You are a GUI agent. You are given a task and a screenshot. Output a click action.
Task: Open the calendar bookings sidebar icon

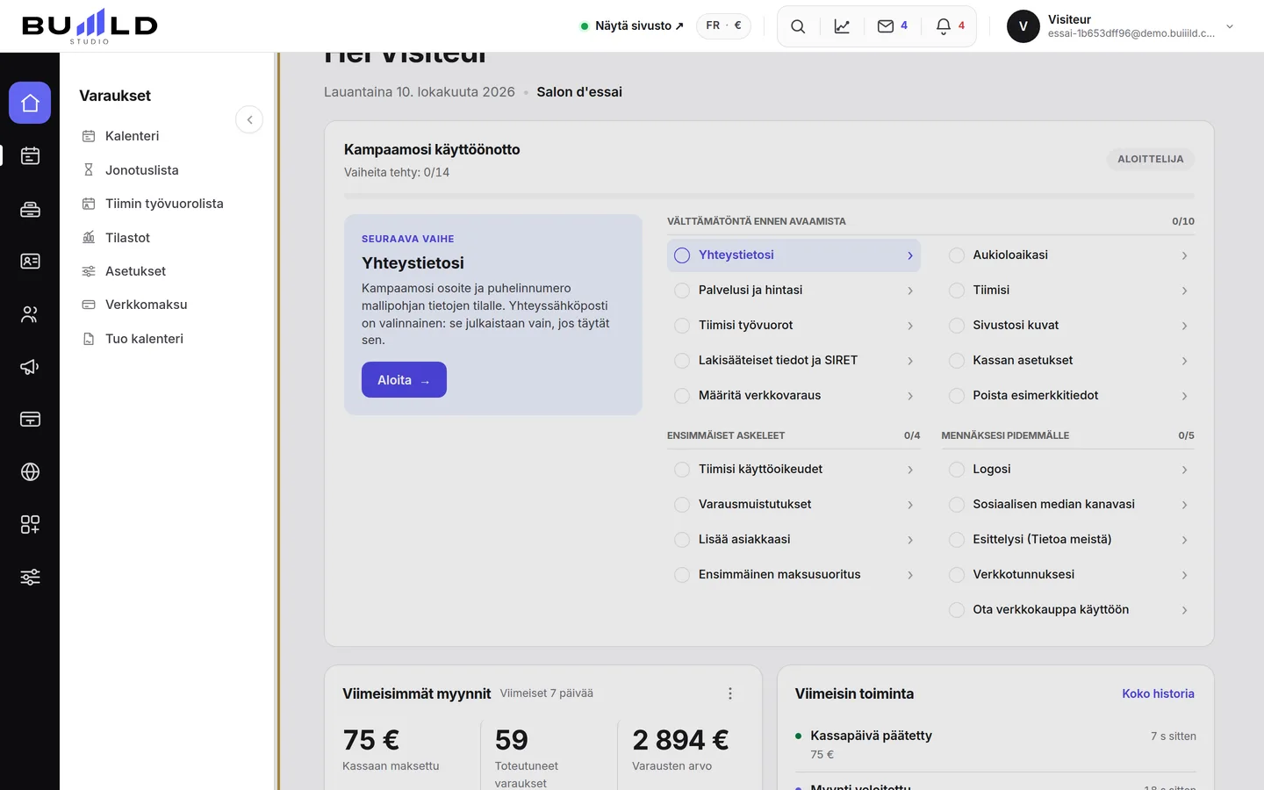pos(30,156)
